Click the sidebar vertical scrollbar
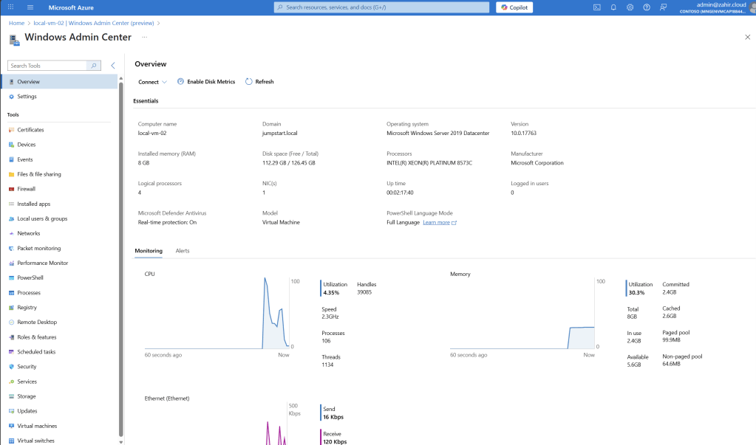Image resolution: width=756 pixels, height=445 pixels. click(x=120, y=258)
